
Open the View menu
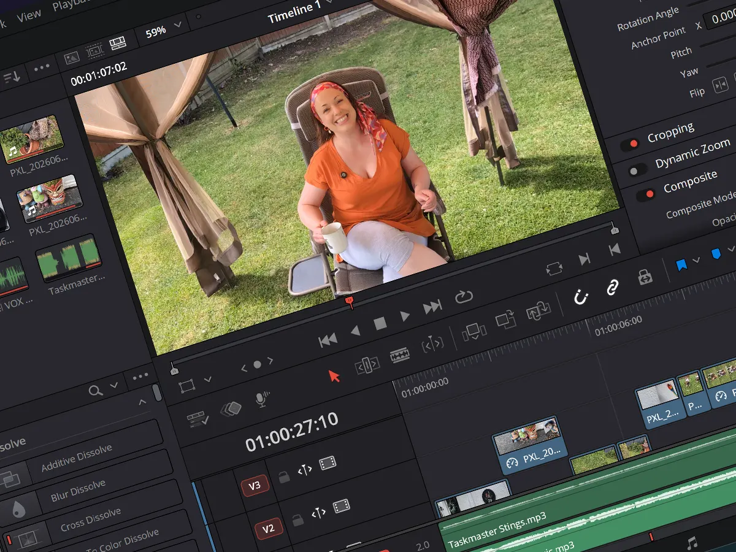29,17
